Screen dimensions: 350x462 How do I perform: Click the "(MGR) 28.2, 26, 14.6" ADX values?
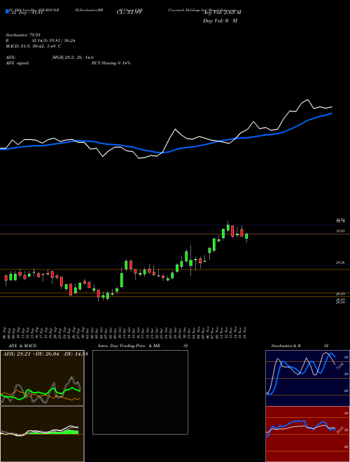click(x=73, y=57)
